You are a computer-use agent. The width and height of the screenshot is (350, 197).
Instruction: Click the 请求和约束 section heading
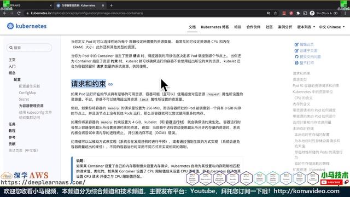(x=89, y=84)
